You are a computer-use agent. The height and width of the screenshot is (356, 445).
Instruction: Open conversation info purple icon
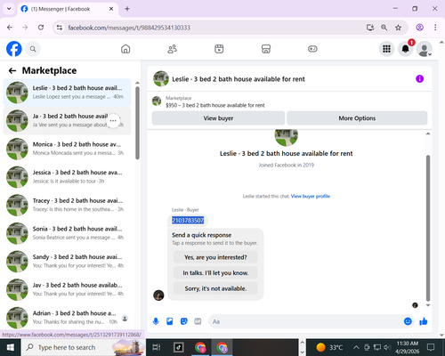[x=419, y=79]
